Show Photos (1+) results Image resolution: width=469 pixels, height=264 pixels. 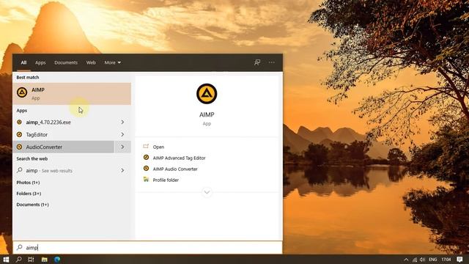click(28, 183)
